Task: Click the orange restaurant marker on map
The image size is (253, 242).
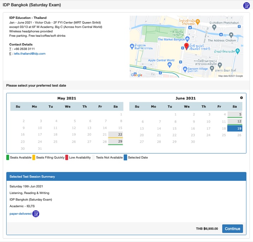Action: click(x=198, y=21)
